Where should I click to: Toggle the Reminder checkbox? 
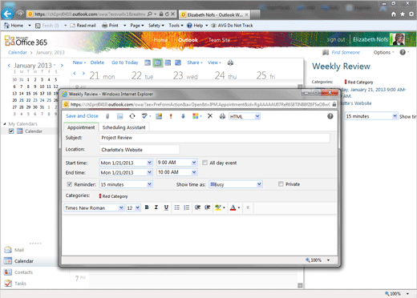[x=69, y=184]
